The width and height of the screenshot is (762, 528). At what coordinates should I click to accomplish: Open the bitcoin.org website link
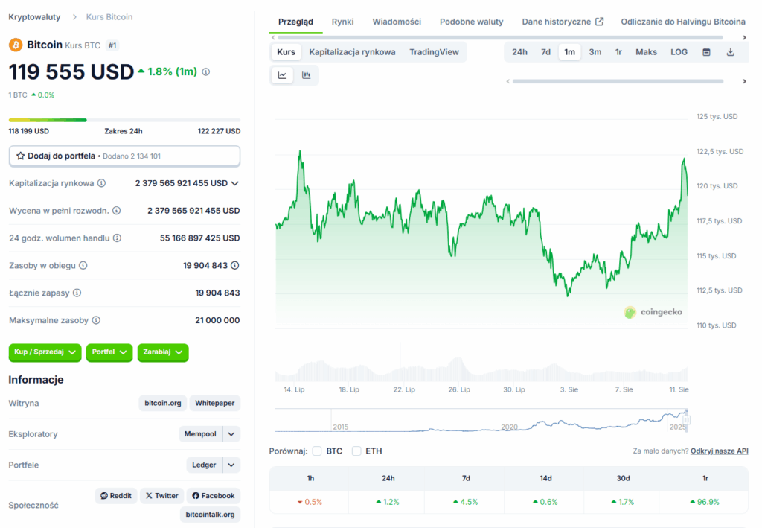pyautogui.click(x=163, y=403)
